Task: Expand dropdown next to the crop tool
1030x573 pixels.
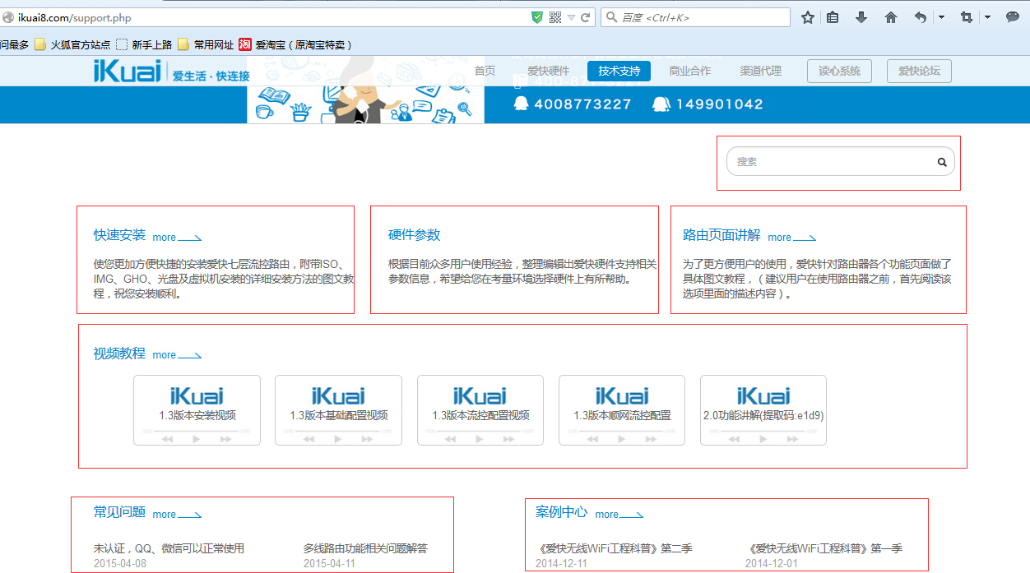Action: pos(986,17)
